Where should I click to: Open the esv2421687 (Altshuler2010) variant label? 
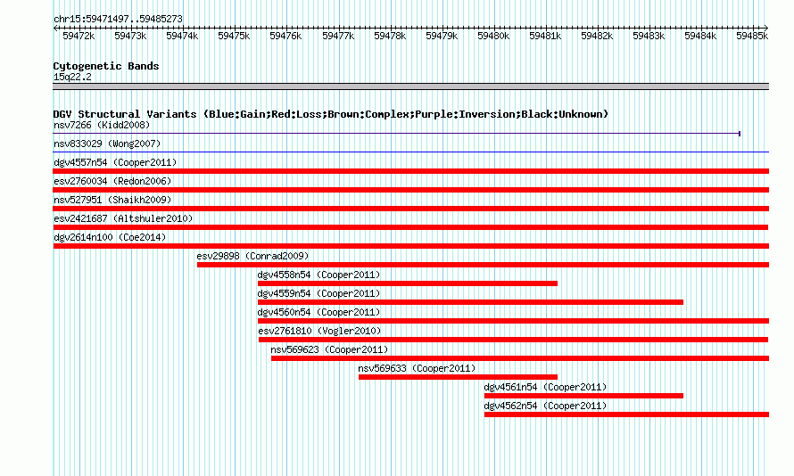[123, 218]
